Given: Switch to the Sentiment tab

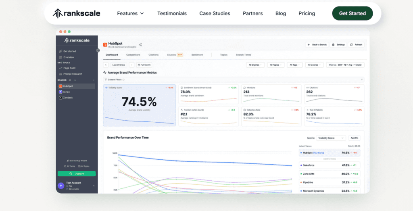Looking at the screenshot, I should (197, 55).
